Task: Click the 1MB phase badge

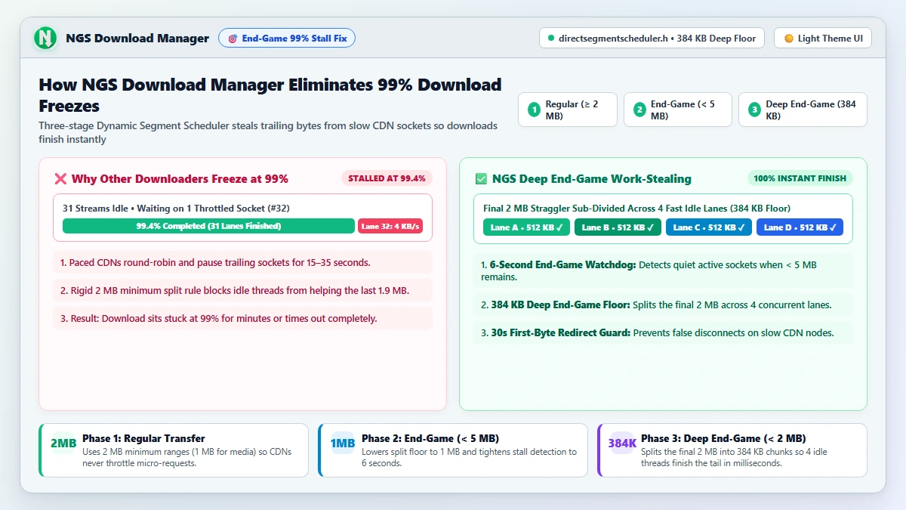Action: [343, 444]
